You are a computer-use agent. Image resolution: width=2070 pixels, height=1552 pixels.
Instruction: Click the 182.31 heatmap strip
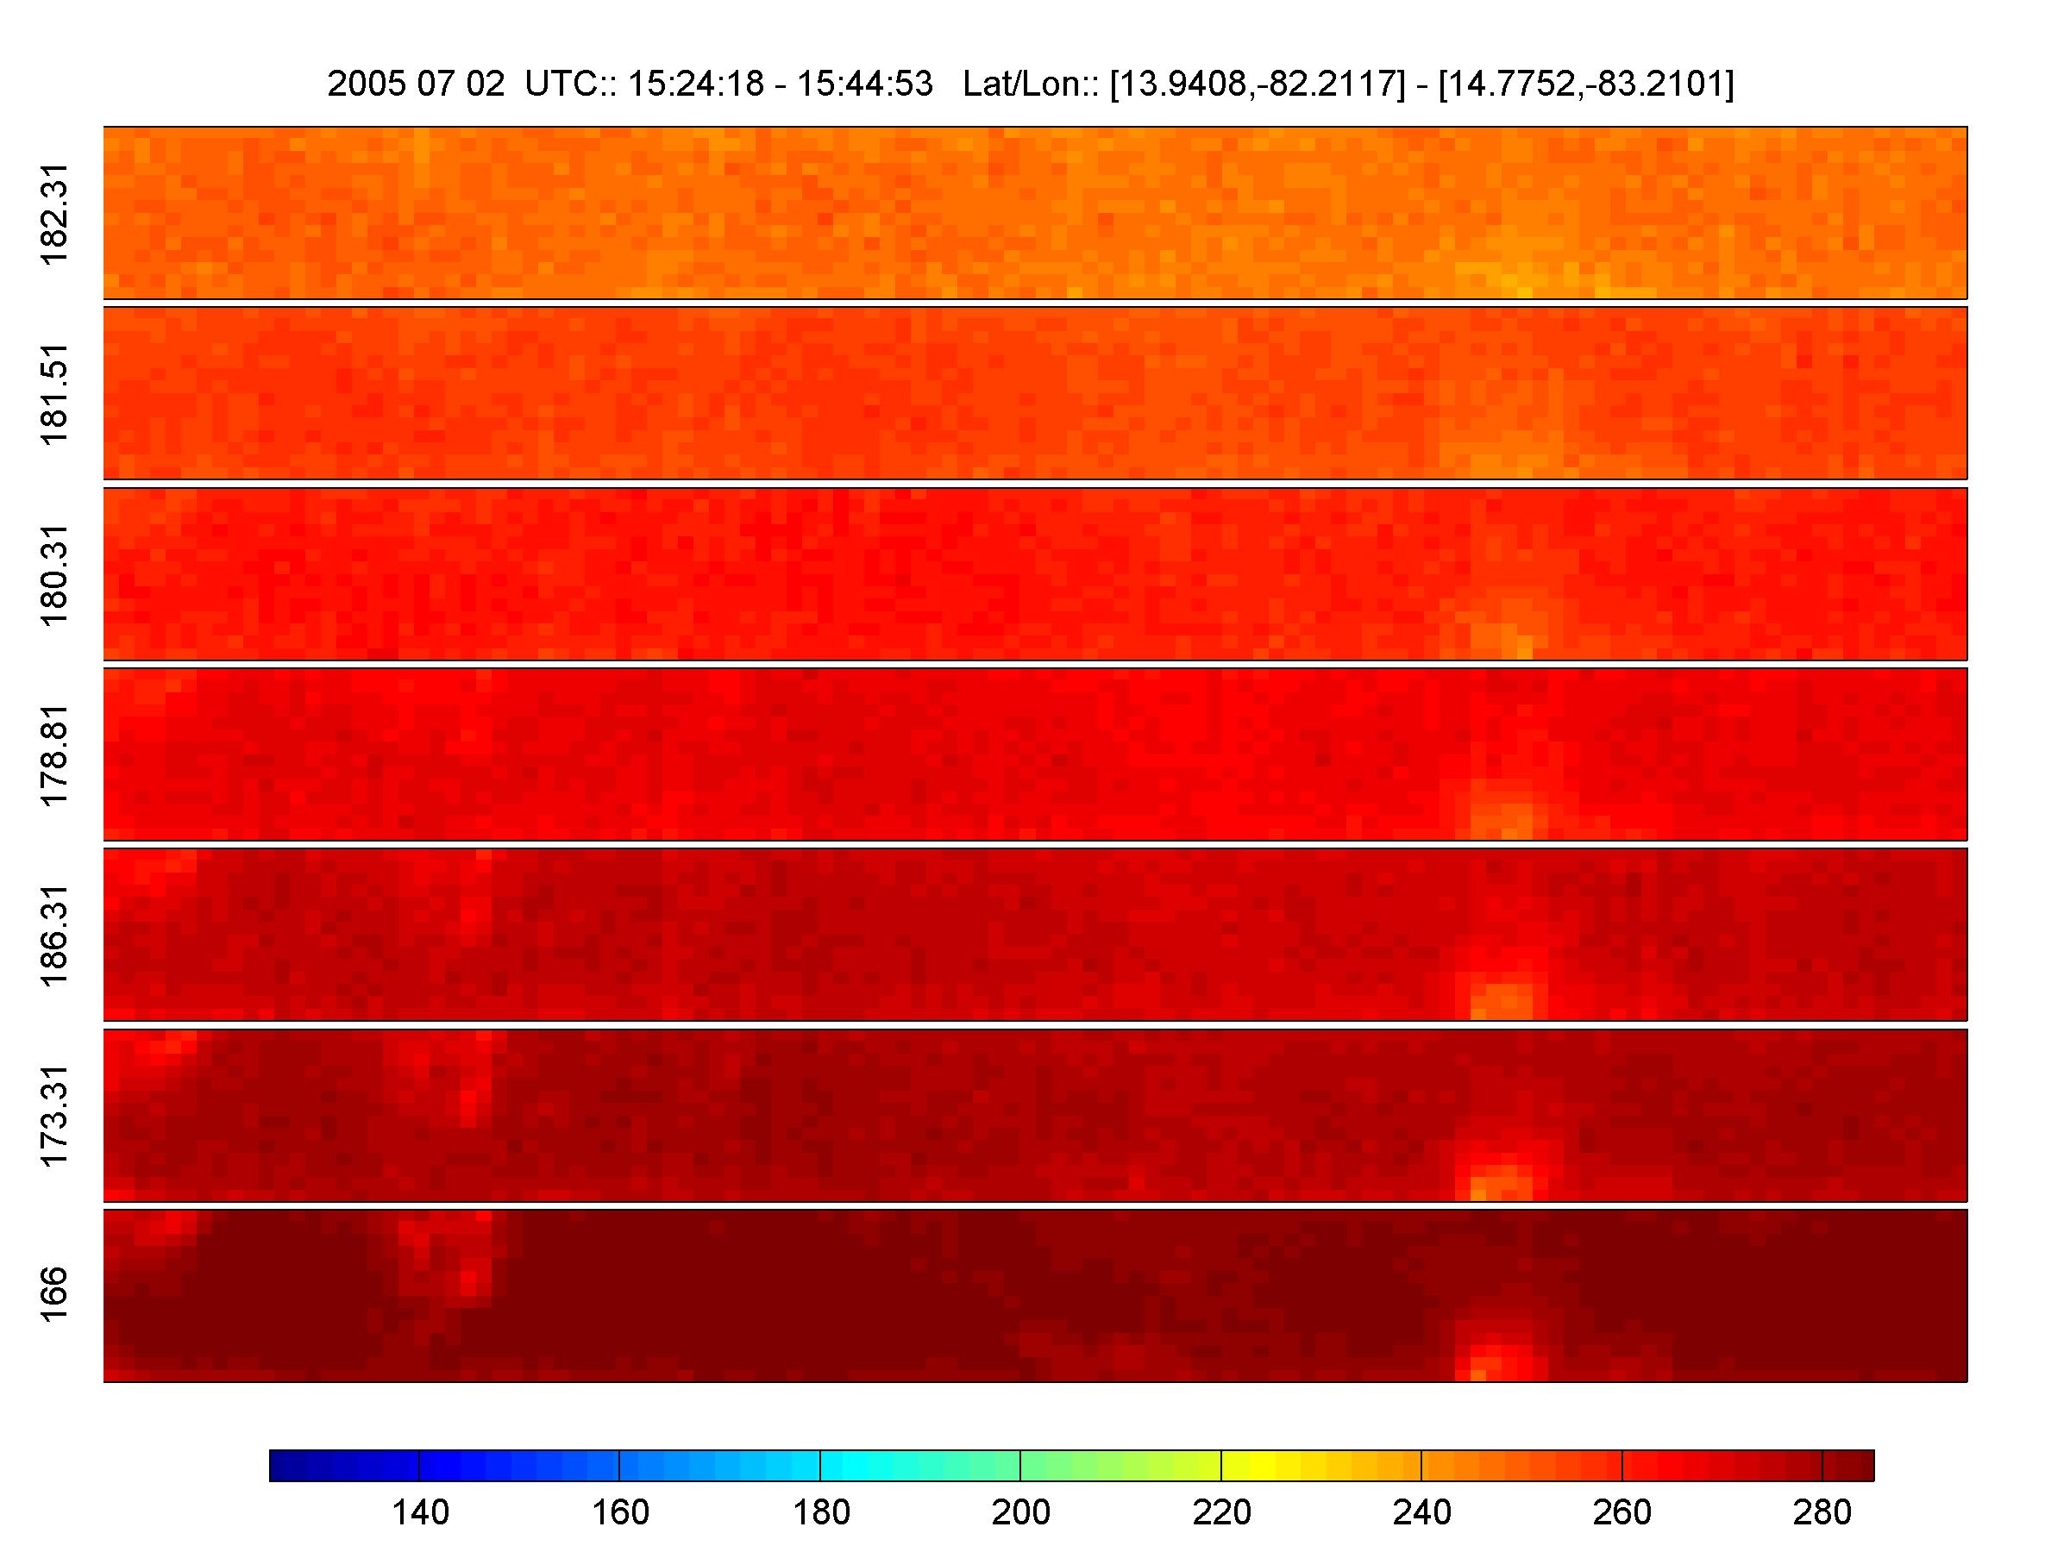[x=1034, y=212]
